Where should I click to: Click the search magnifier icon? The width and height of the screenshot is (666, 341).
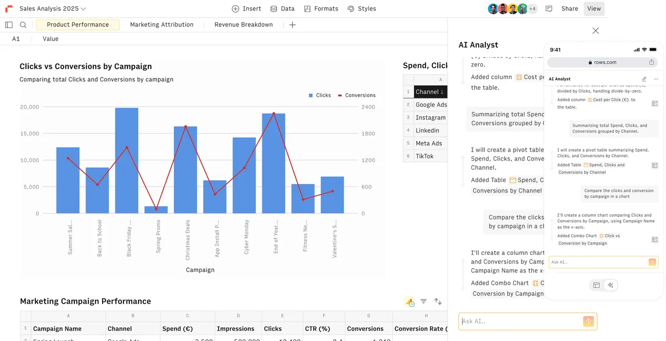tap(23, 25)
